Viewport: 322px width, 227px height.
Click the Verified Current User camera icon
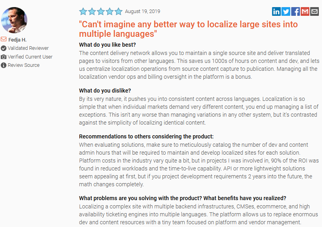(x=4, y=57)
